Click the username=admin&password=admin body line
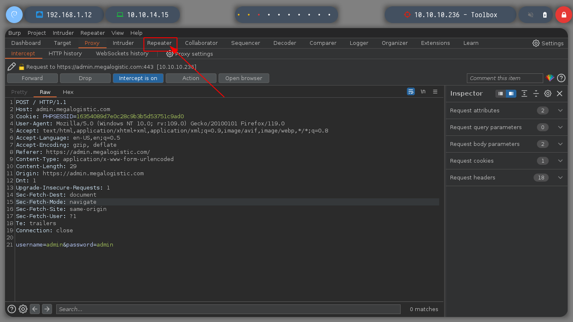This screenshot has height=322, width=573. tap(65, 245)
